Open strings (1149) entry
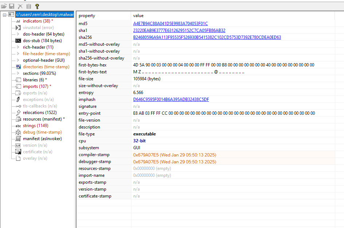Image resolution: width=344 pixels, height=228 pixels. coord(36,126)
